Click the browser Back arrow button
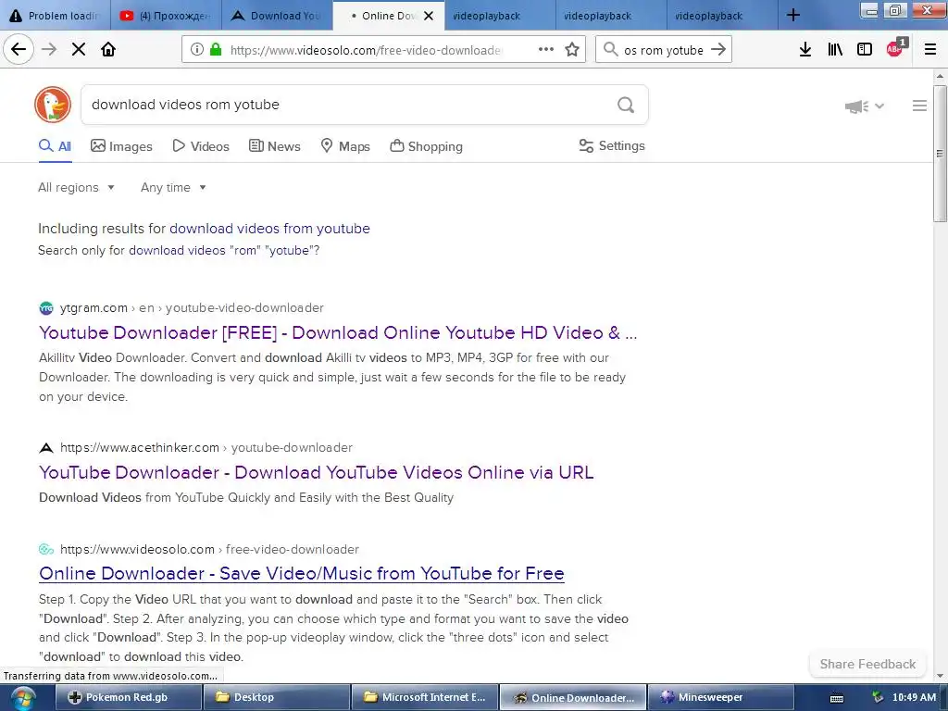Screen dimensions: 948x711 (x=19, y=50)
